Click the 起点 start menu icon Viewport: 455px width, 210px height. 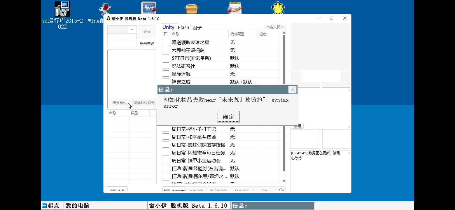click(x=44, y=206)
